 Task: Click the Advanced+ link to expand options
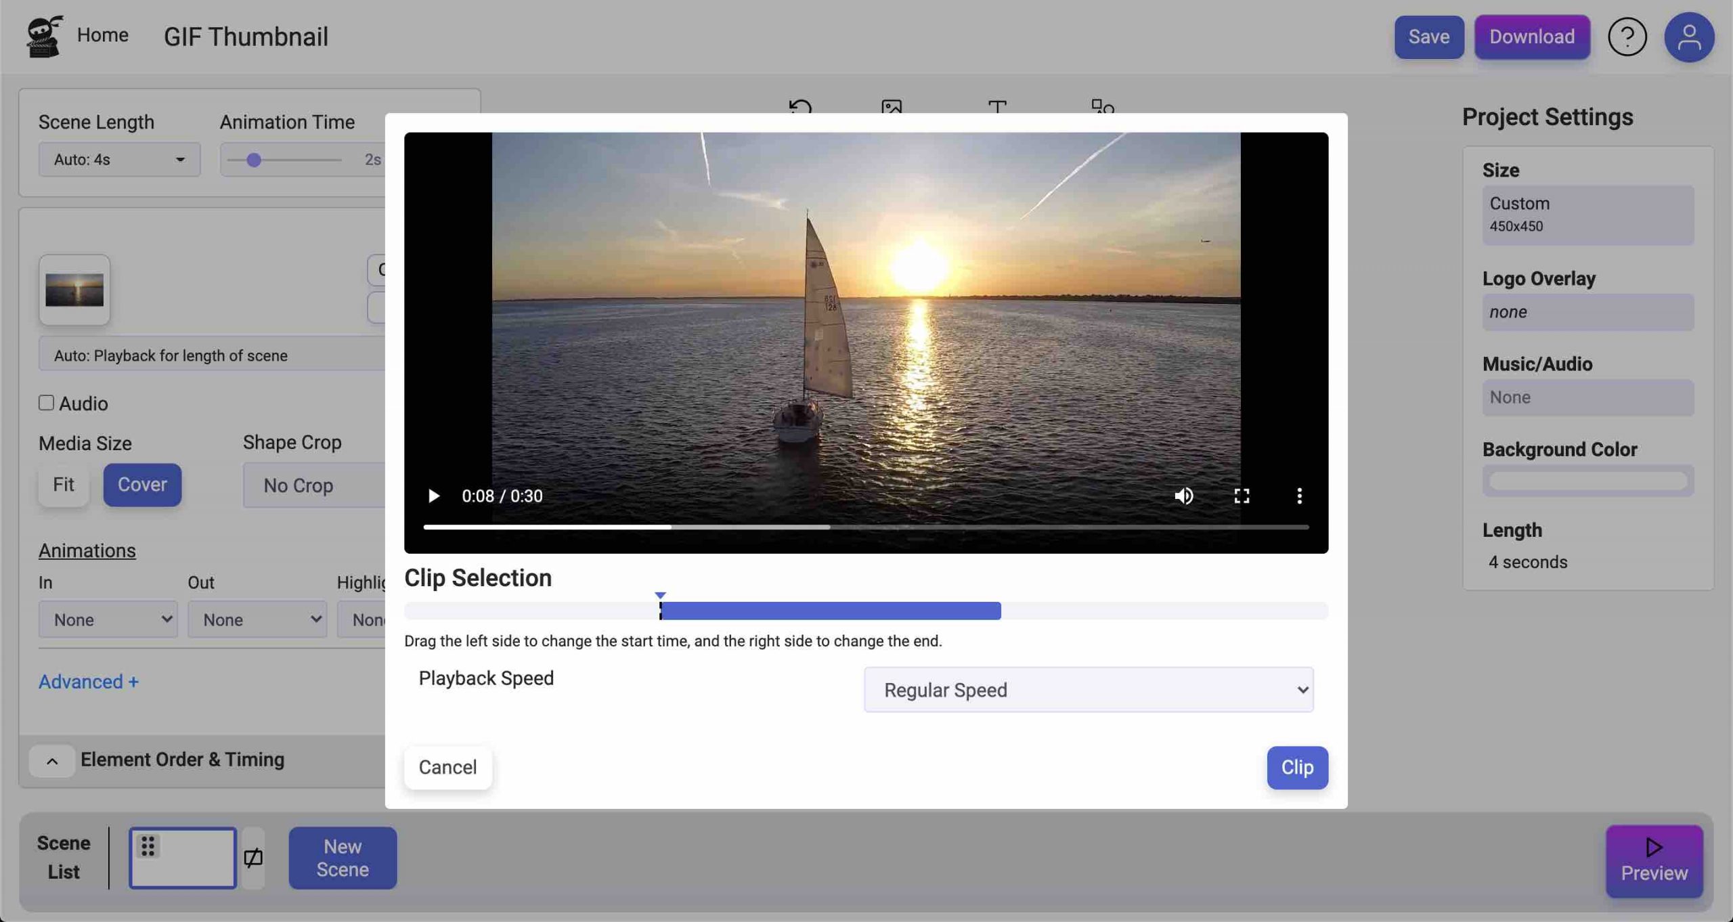point(88,681)
